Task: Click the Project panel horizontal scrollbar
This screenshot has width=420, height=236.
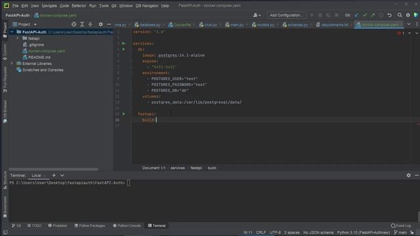Action: (53, 169)
